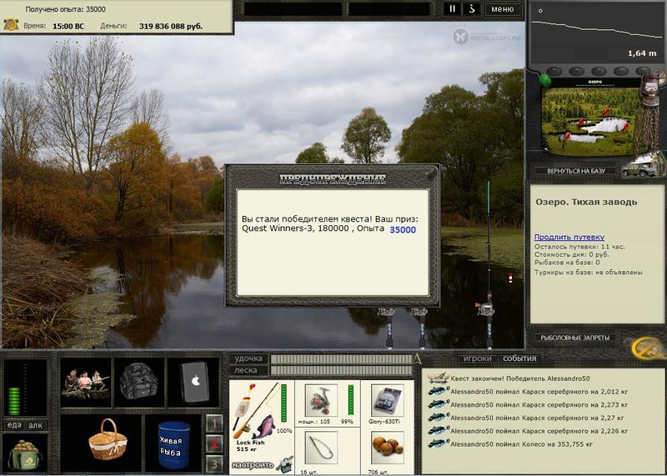The height and width of the screenshot is (476, 667).
Task: Open the fishermen group icon
Action: coord(86,382)
